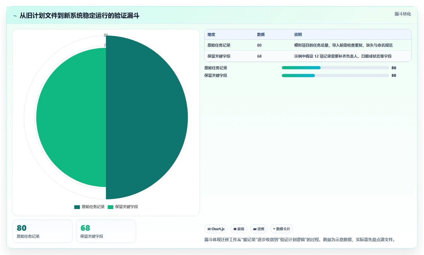Click the 80 value beside the progress bar
This screenshot has height=255, width=424.
point(394,68)
